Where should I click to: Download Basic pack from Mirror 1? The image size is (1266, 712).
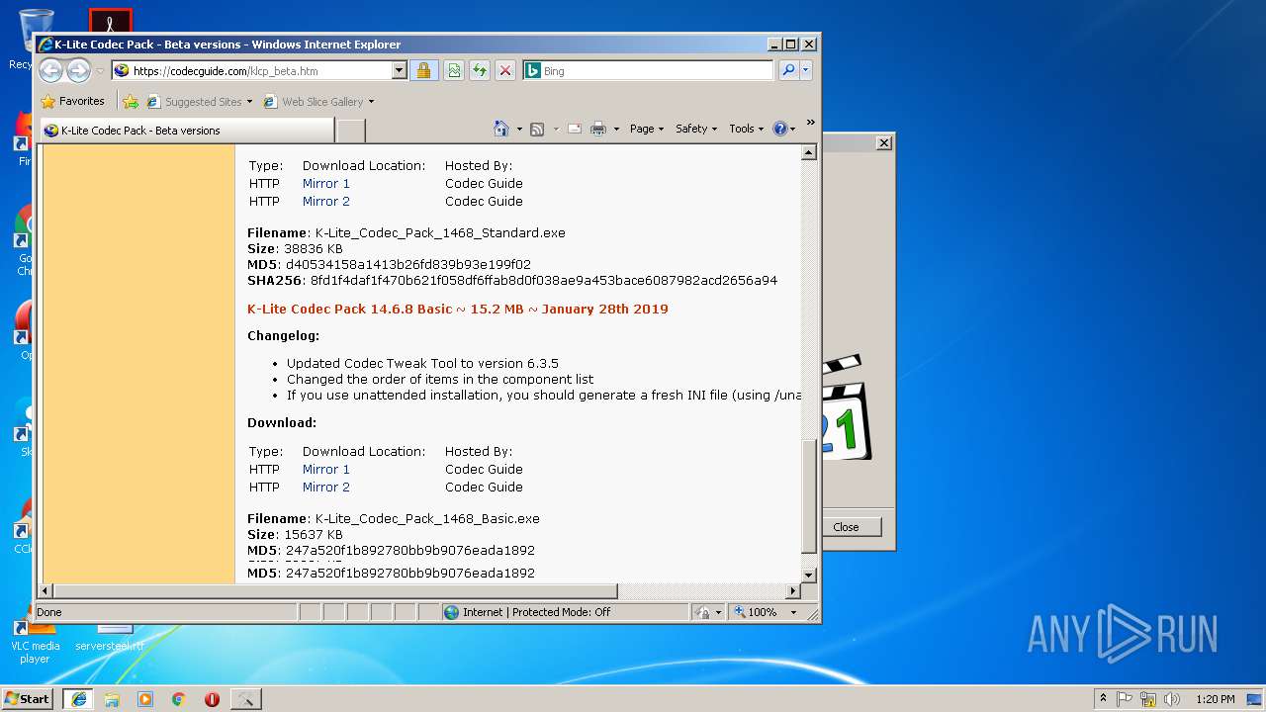(326, 470)
